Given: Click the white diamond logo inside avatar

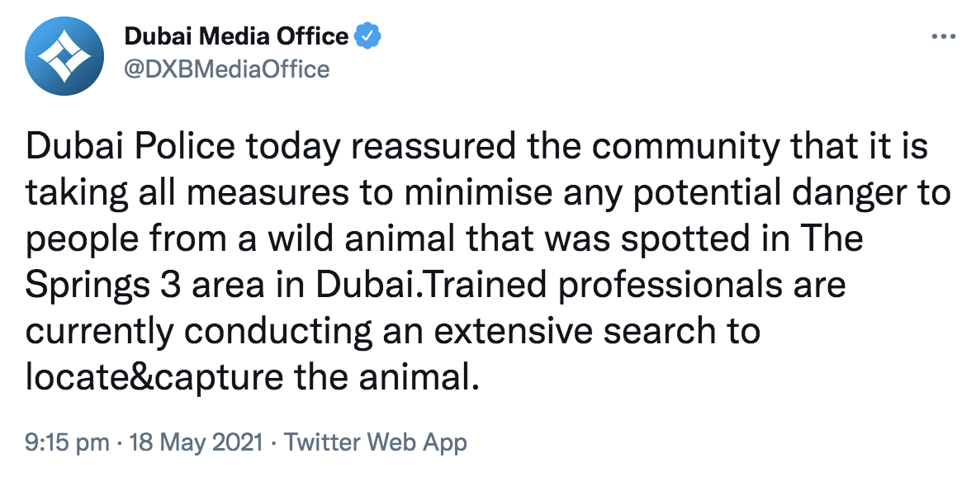Looking at the screenshot, I should click(x=64, y=57).
